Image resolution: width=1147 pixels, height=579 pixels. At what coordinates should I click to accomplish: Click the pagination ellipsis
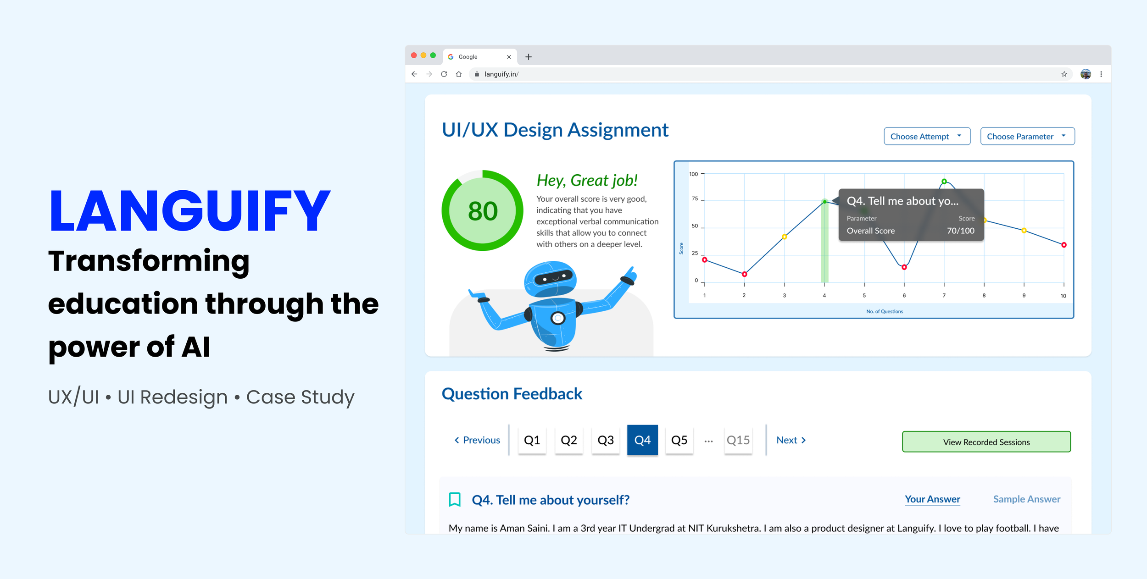(x=709, y=441)
